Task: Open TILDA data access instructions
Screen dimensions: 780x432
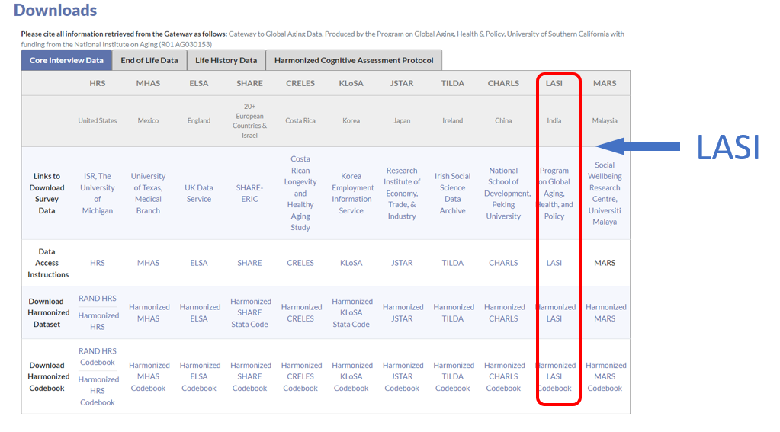Action: pyautogui.click(x=453, y=263)
